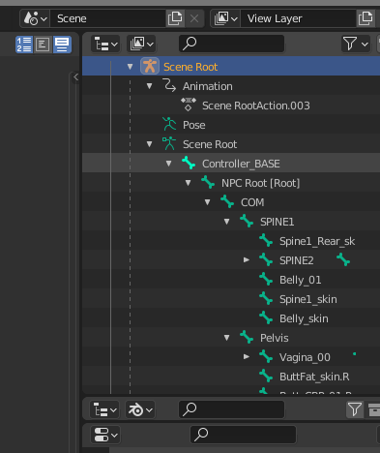Select Animation in the outliner
Image resolution: width=380 pixels, height=453 pixels.
[208, 86]
